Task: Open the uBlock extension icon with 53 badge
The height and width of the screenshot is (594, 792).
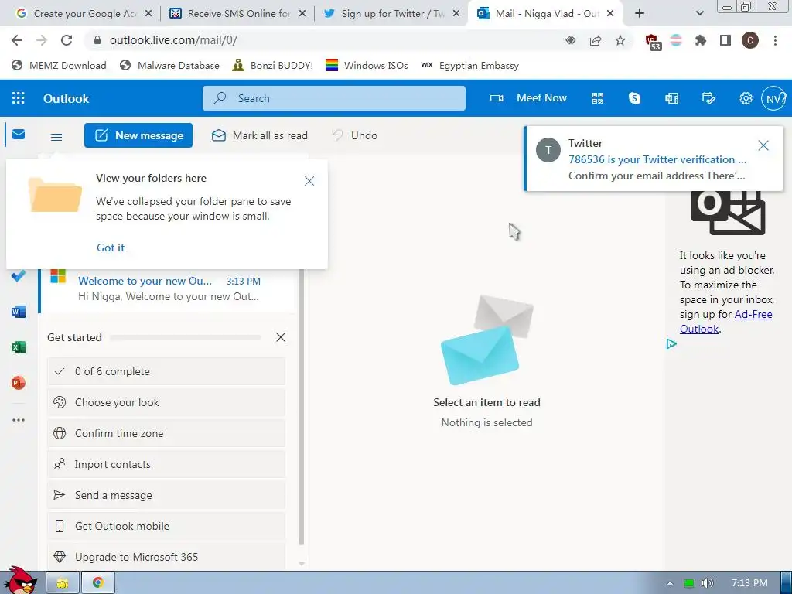Action: coord(653,42)
